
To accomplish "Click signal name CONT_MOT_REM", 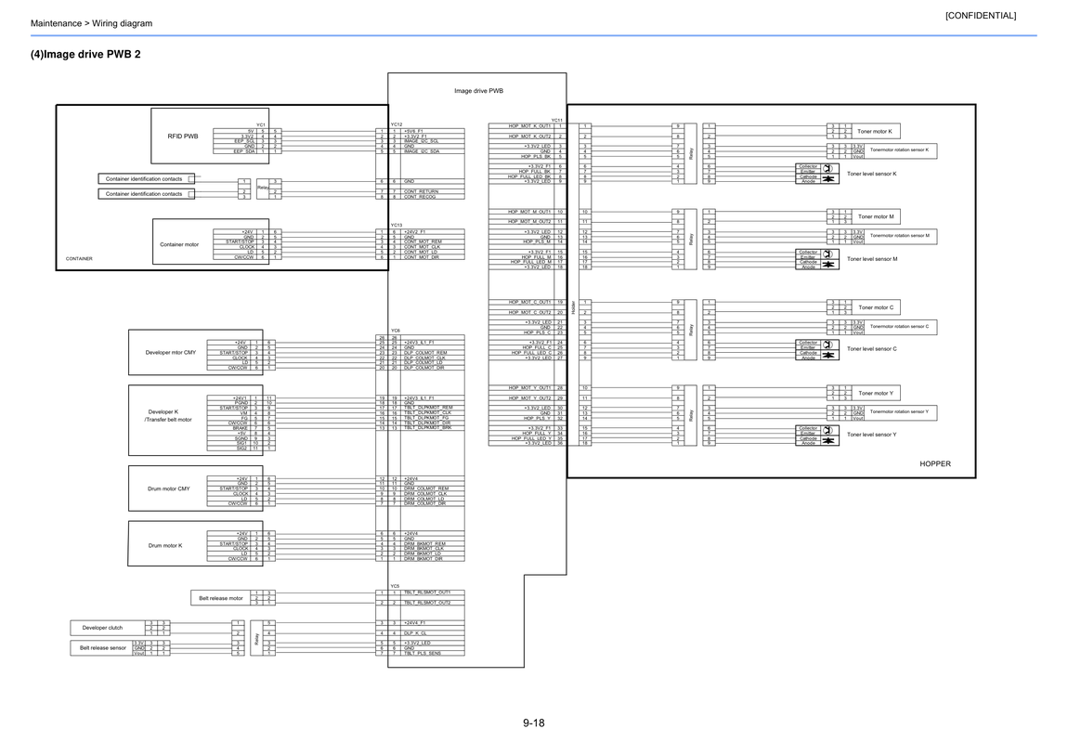I will (423, 241).
